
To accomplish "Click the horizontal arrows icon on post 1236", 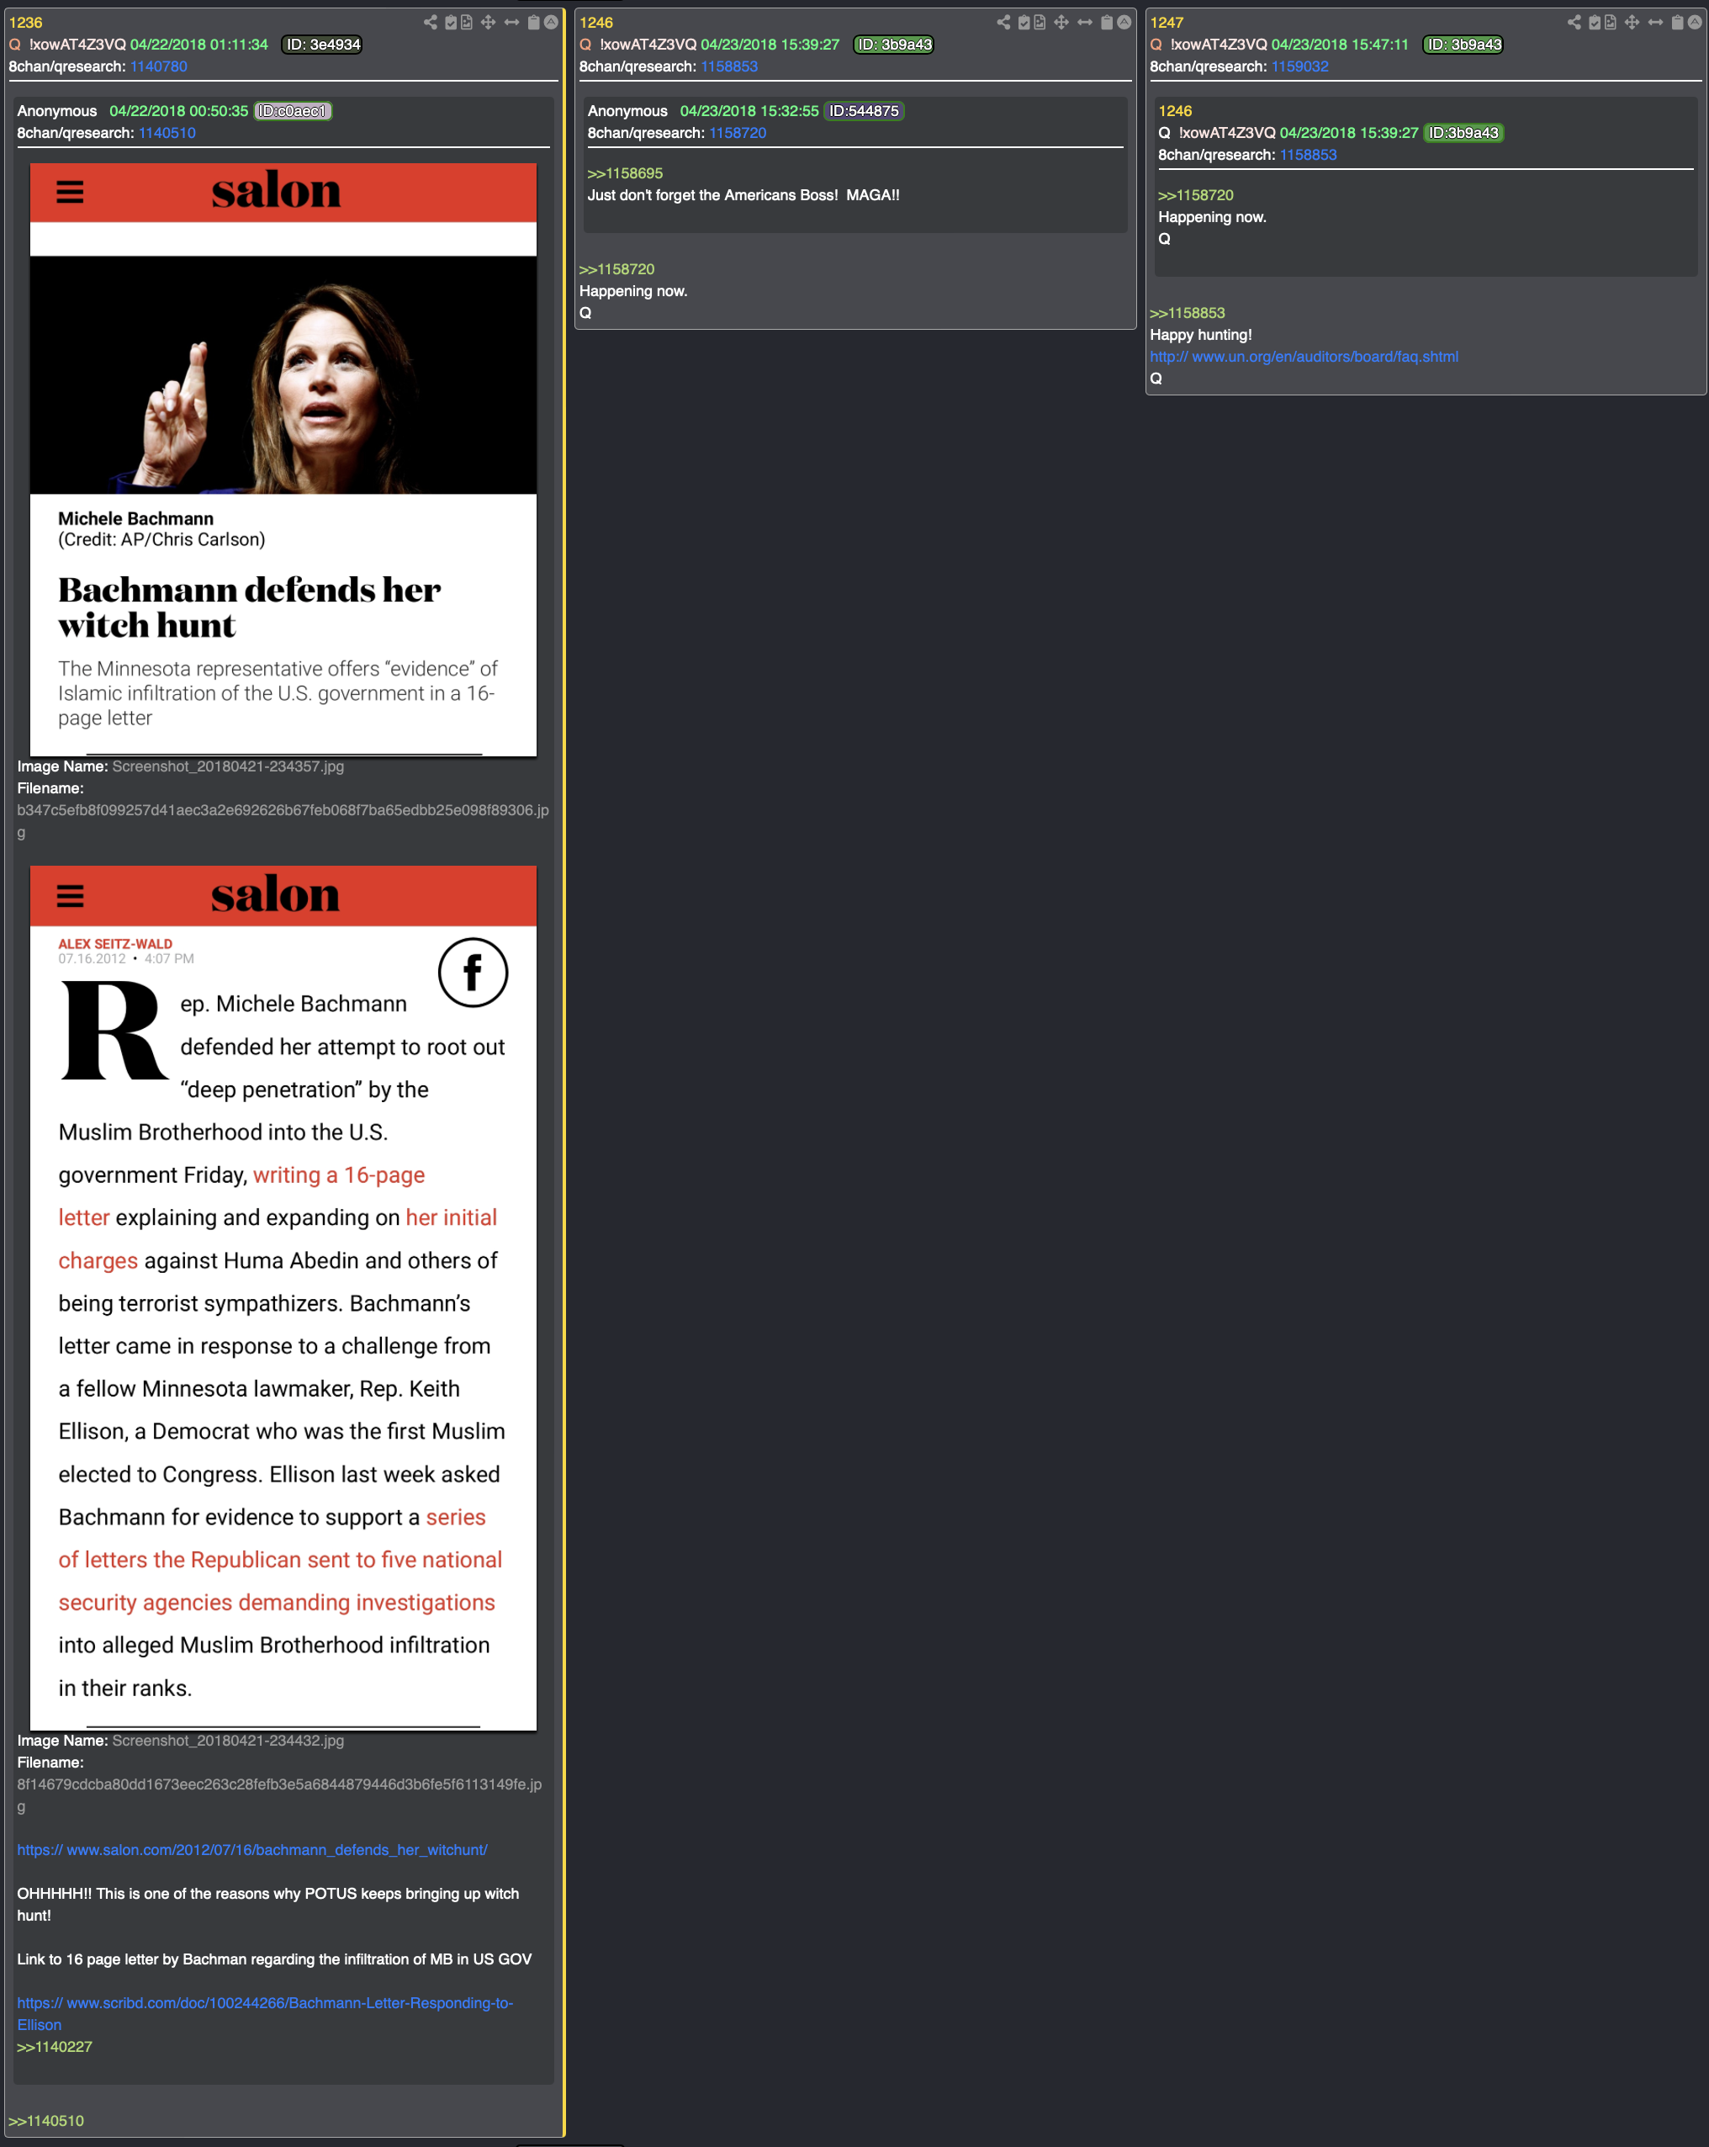I will click(x=511, y=22).
